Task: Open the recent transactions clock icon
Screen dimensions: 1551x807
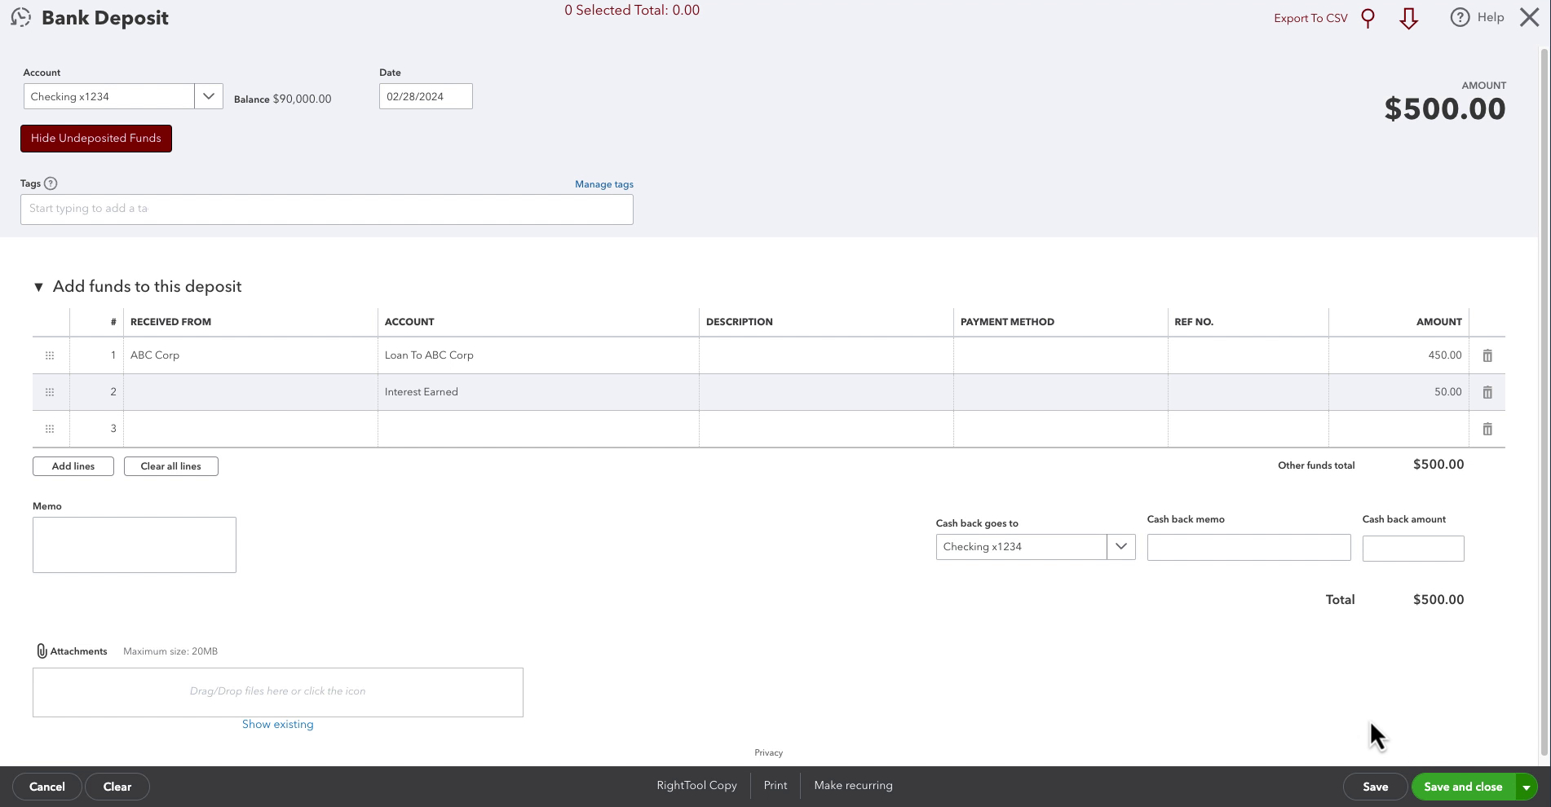Action: (x=21, y=17)
